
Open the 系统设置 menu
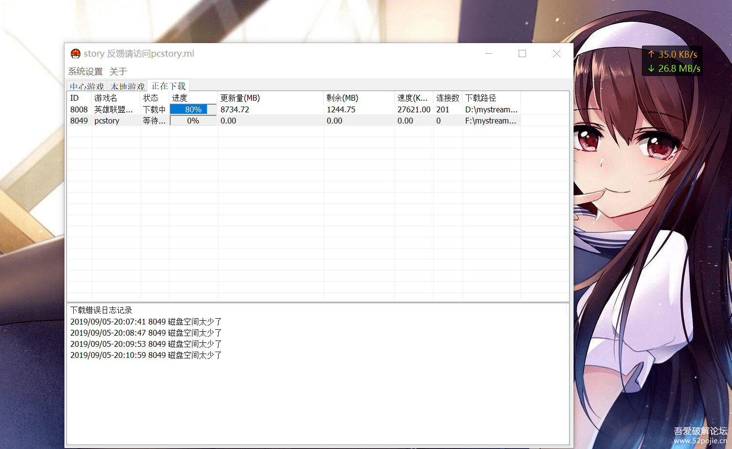(85, 71)
